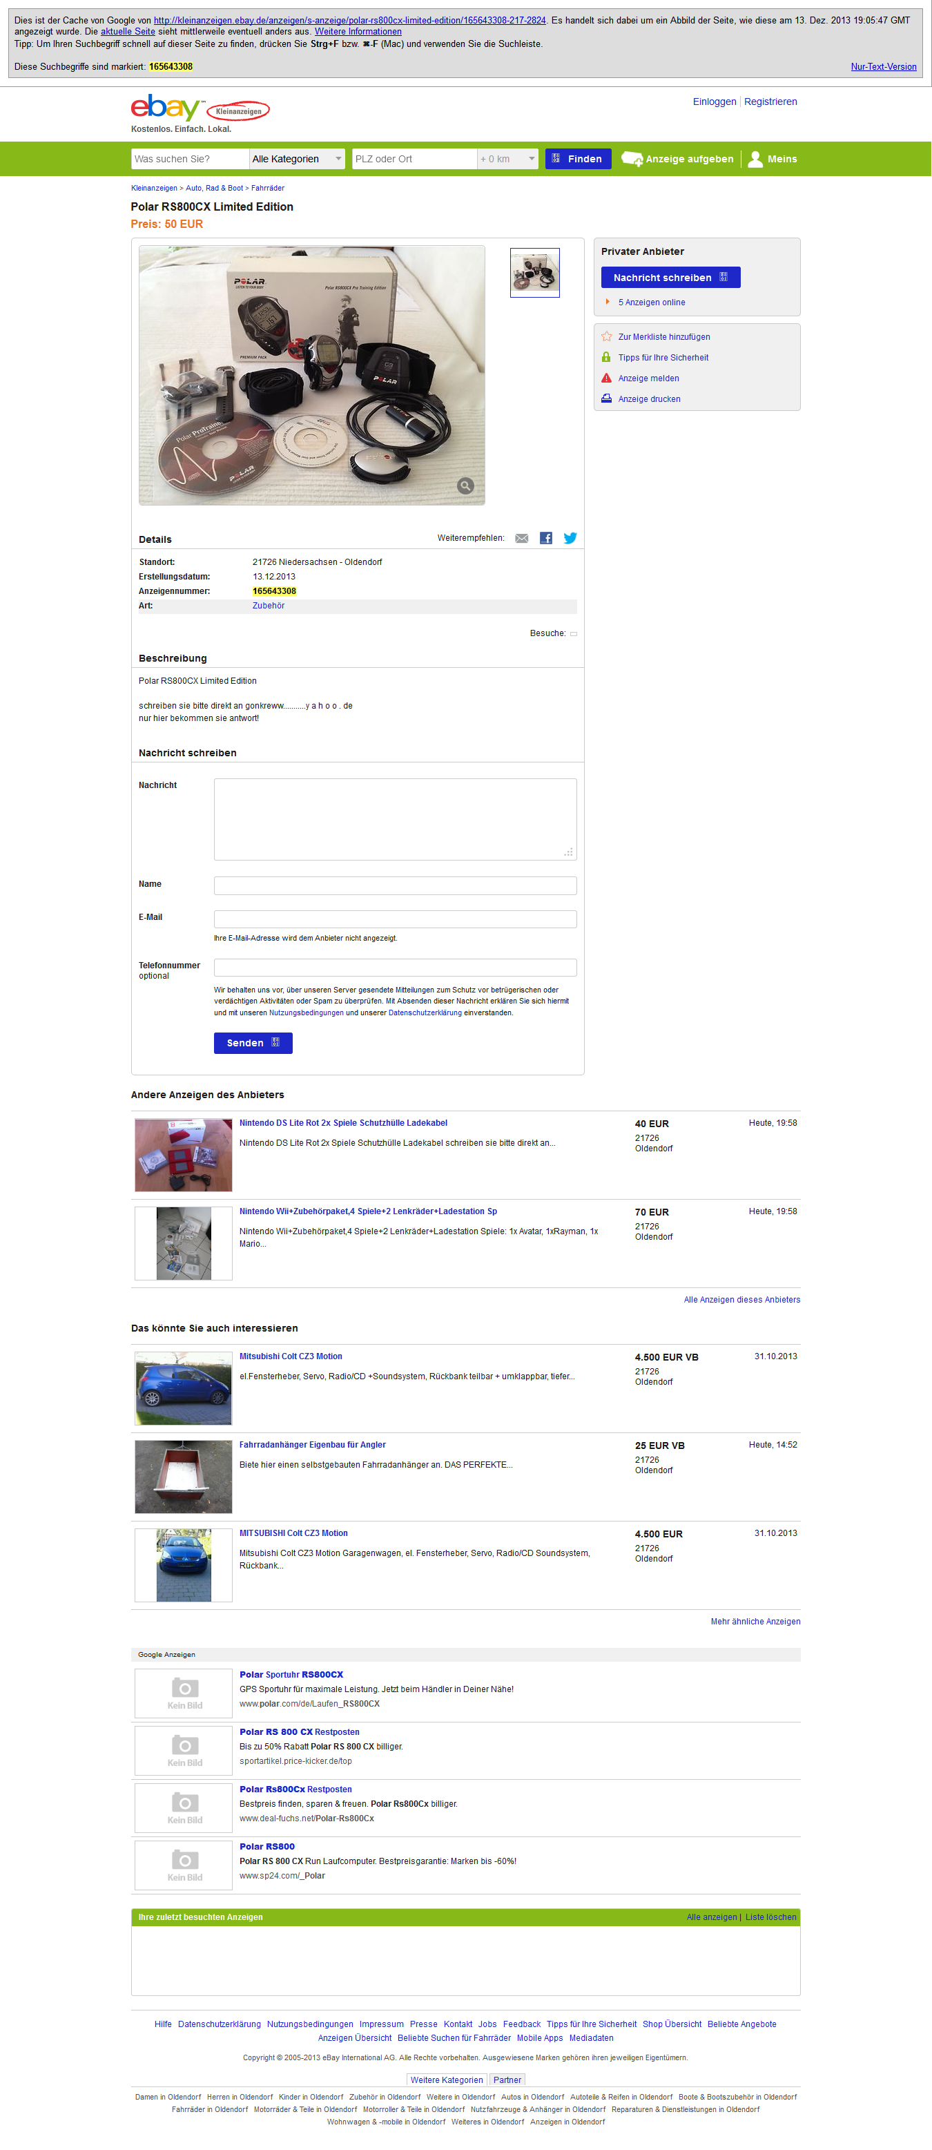Open the Mitsubishi Colt CZ3 Motion listing title
The image size is (932, 2150).
pyautogui.click(x=291, y=1356)
